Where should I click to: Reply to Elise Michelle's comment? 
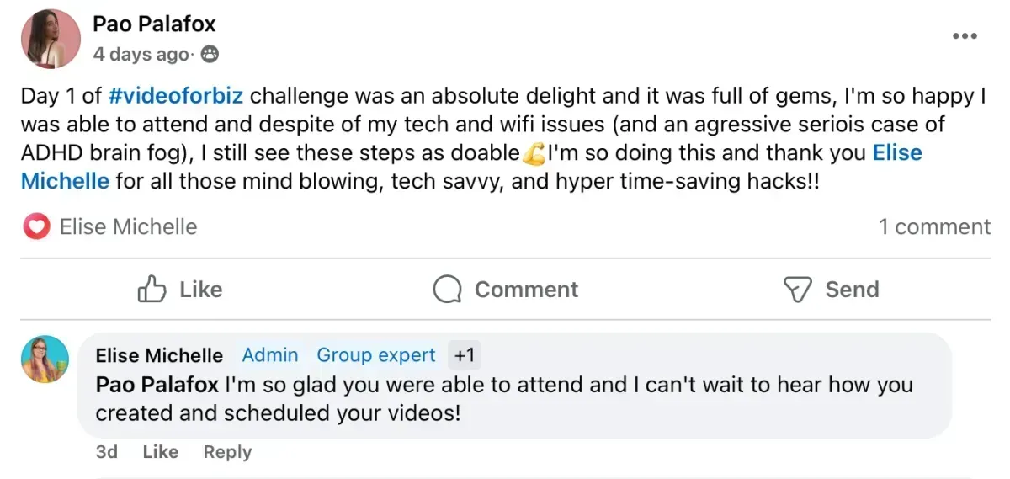pyautogui.click(x=227, y=452)
